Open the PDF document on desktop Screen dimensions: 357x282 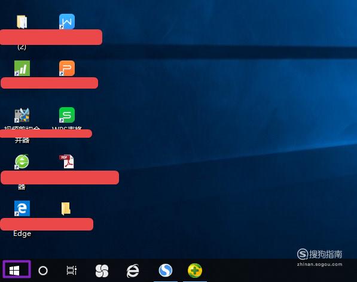pos(67,162)
